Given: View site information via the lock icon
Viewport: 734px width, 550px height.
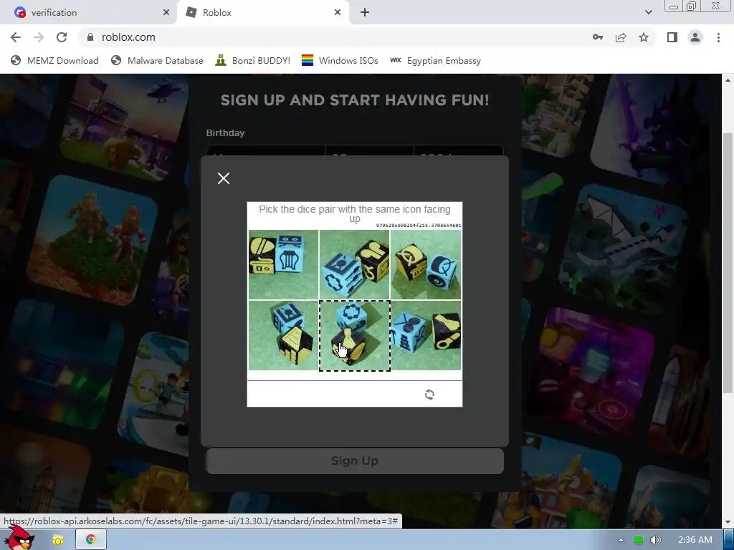Looking at the screenshot, I should pos(90,37).
